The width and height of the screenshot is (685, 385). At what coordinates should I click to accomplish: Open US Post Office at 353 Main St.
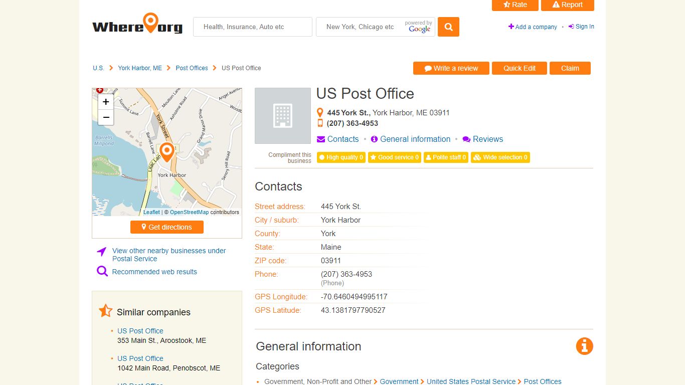coord(140,331)
